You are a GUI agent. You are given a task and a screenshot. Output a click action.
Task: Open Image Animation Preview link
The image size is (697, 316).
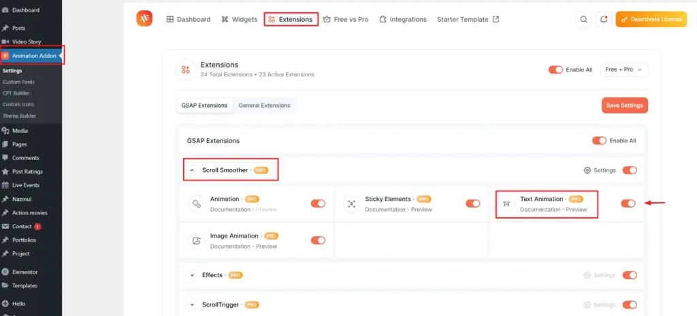pyautogui.click(x=267, y=247)
